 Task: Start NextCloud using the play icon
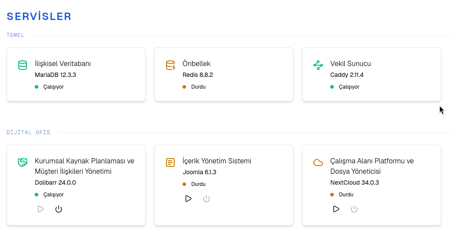(336, 209)
